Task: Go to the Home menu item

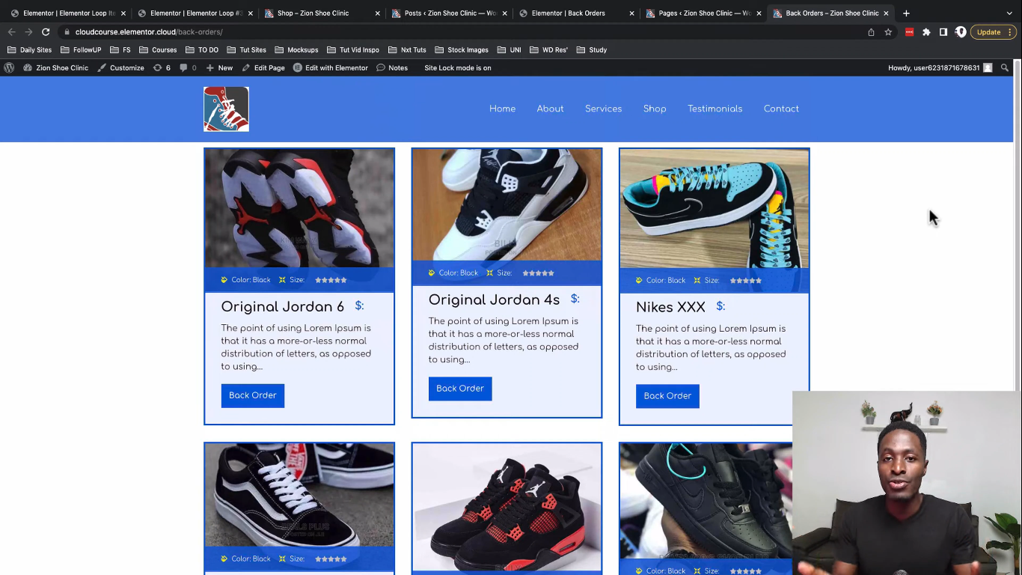Action: tap(502, 109)
